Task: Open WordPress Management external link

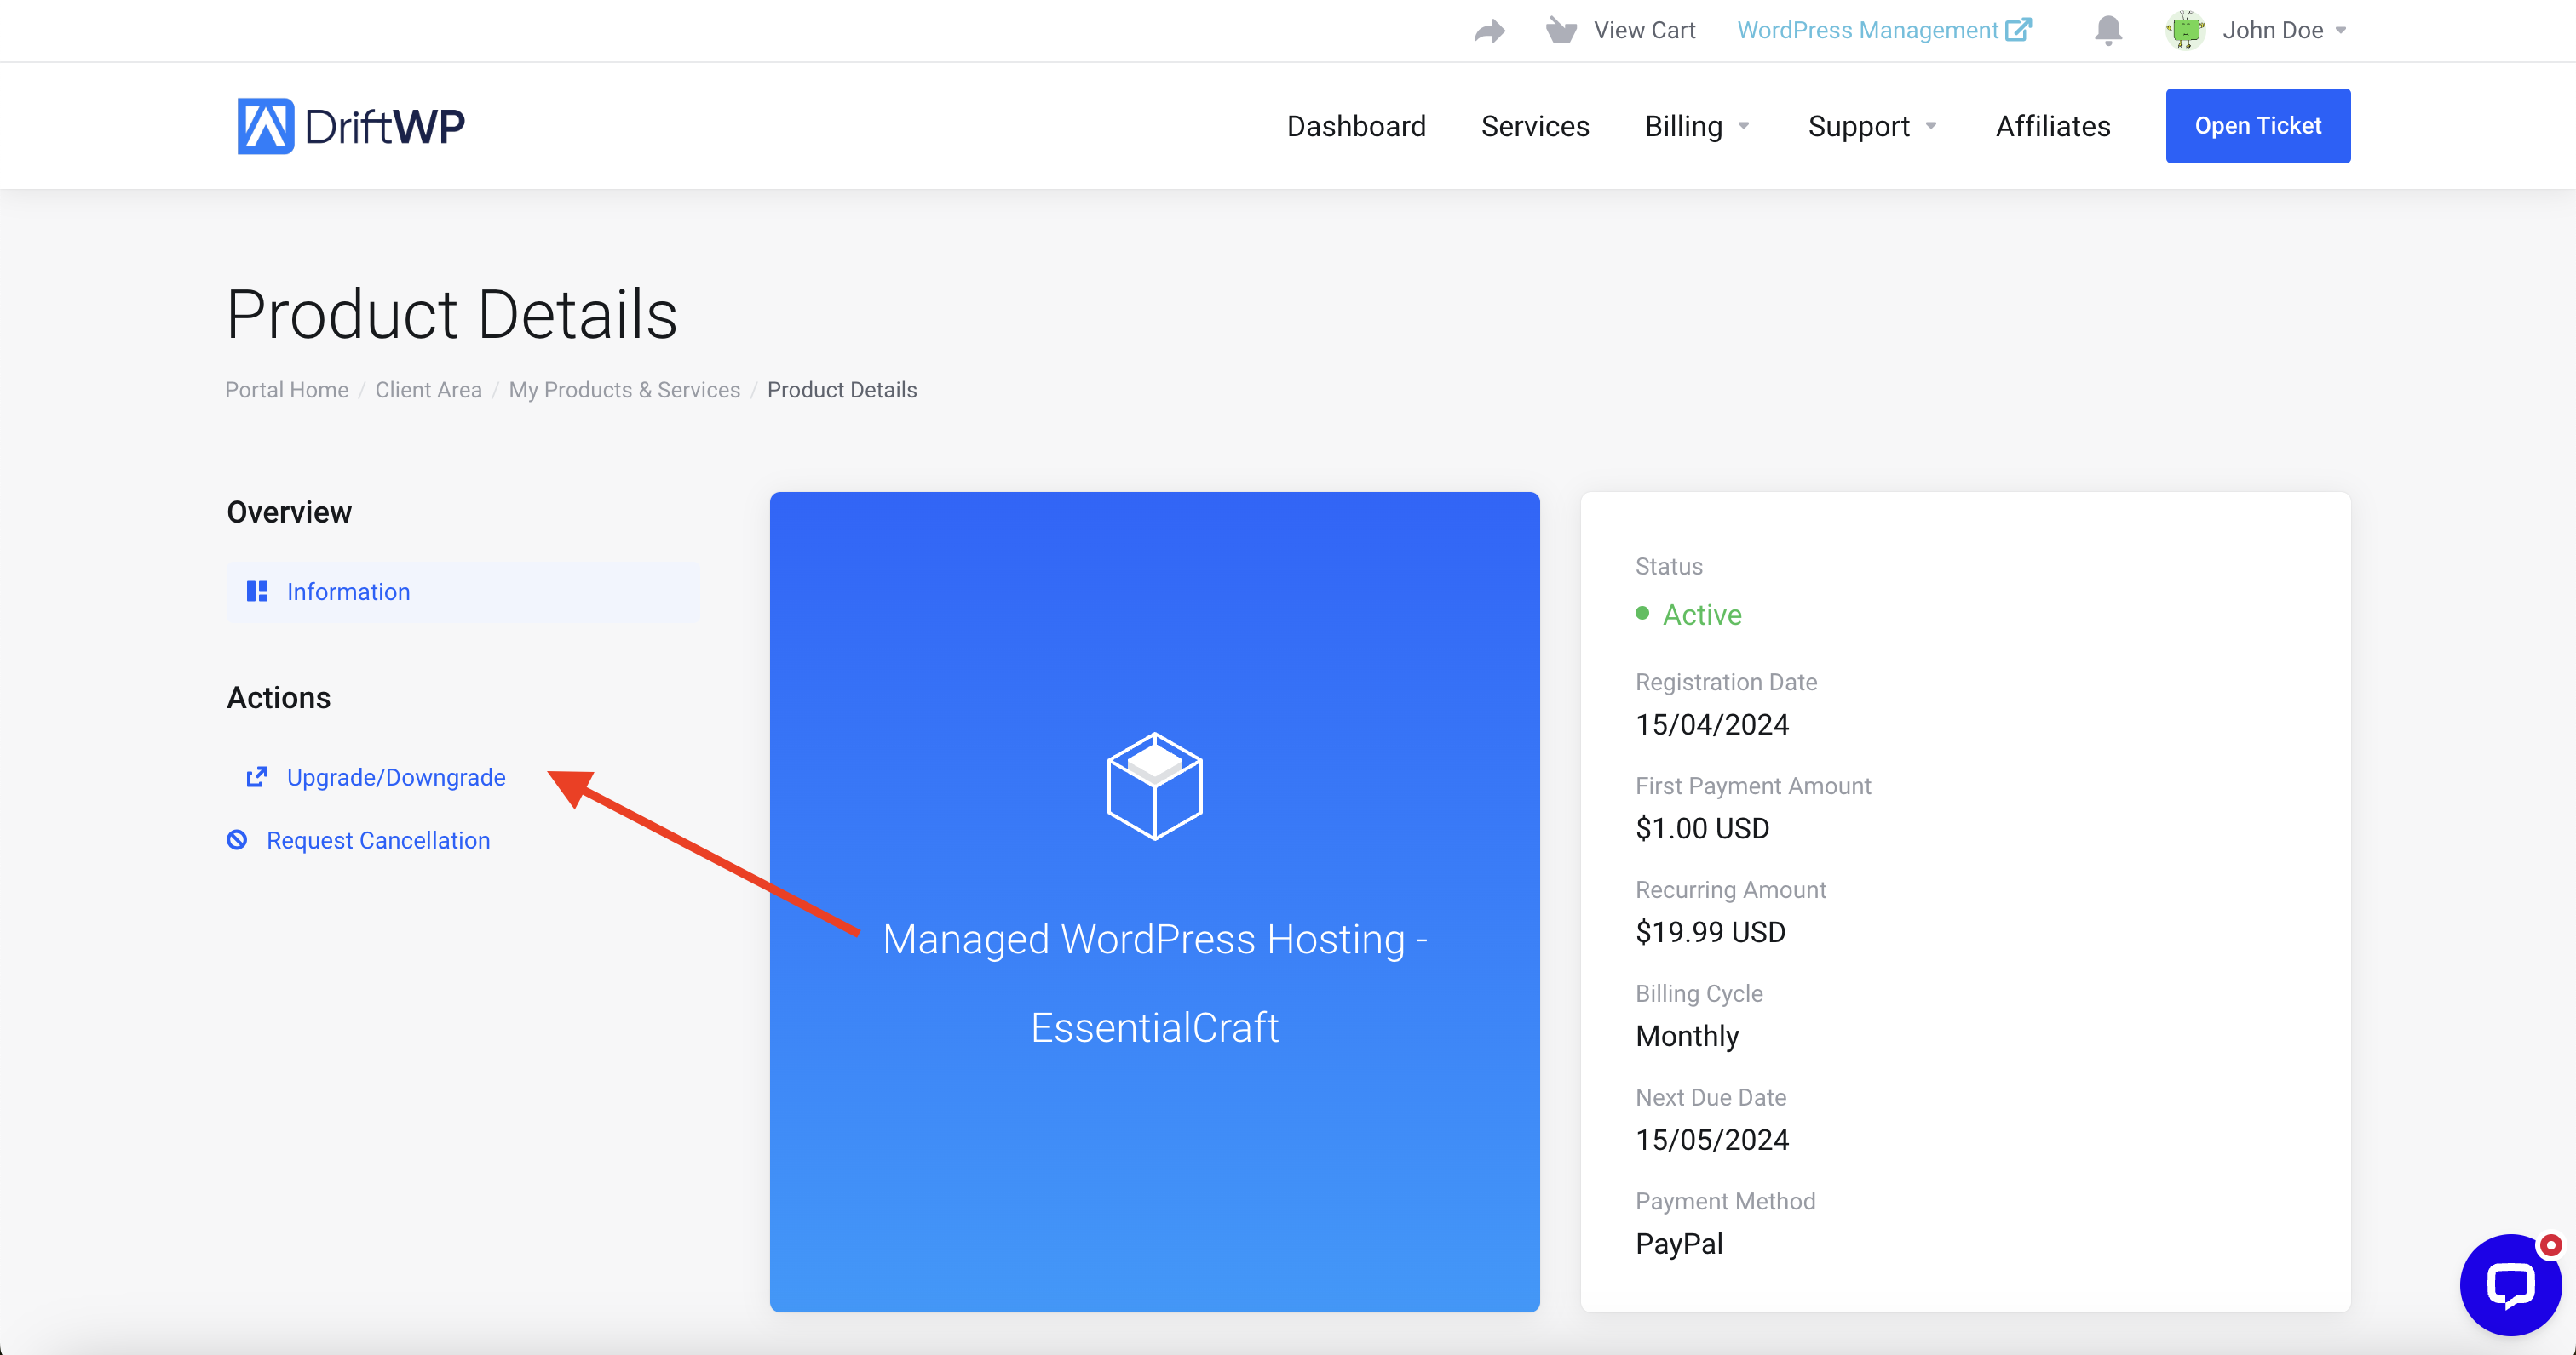Action: [1883, 30]
